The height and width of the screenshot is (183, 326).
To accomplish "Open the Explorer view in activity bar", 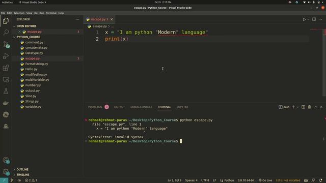I will tap(6, 21).
